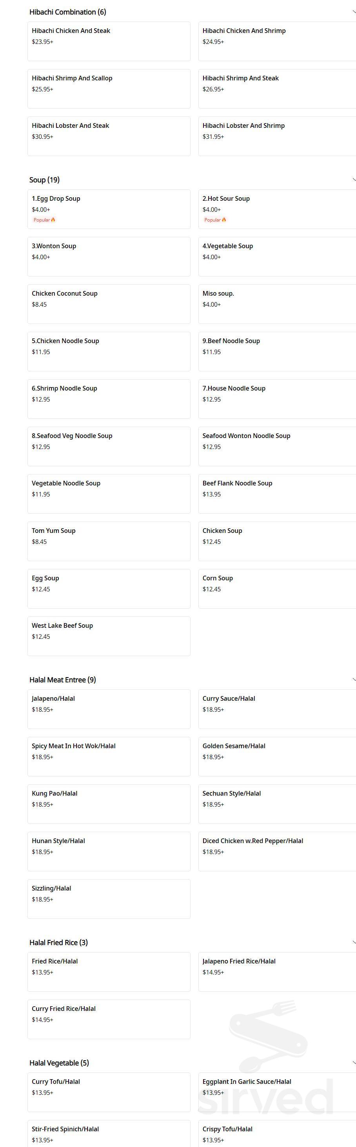Open the Sizzling/Halal entree card
This screenshot has height=1147, width=356.
click(109, 899)
